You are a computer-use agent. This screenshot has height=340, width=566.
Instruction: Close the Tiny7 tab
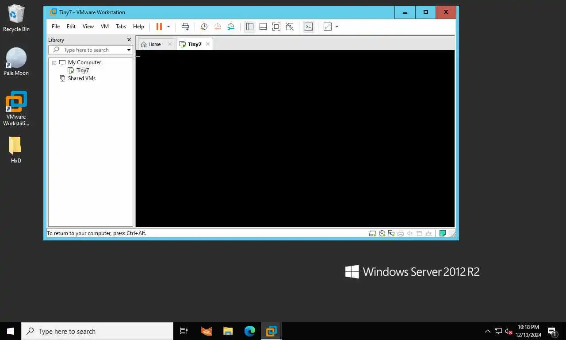(x=208, y=44)
